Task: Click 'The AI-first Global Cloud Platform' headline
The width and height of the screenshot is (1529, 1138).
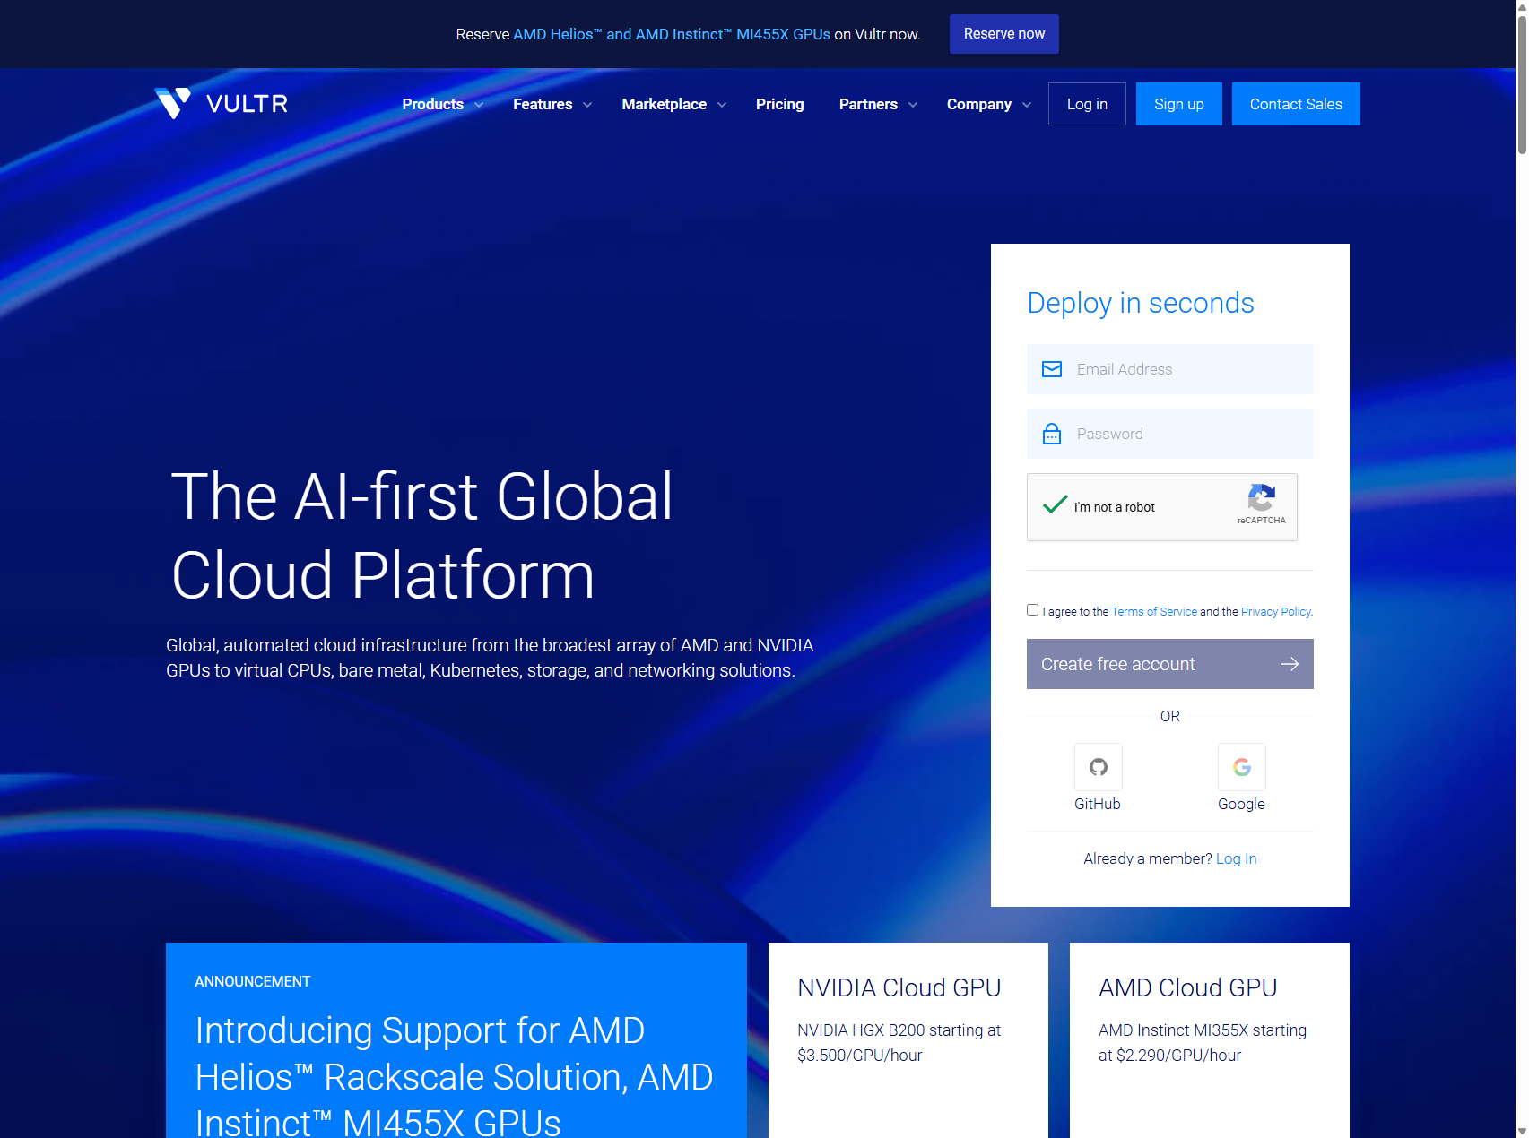Action: pos(421,535)
